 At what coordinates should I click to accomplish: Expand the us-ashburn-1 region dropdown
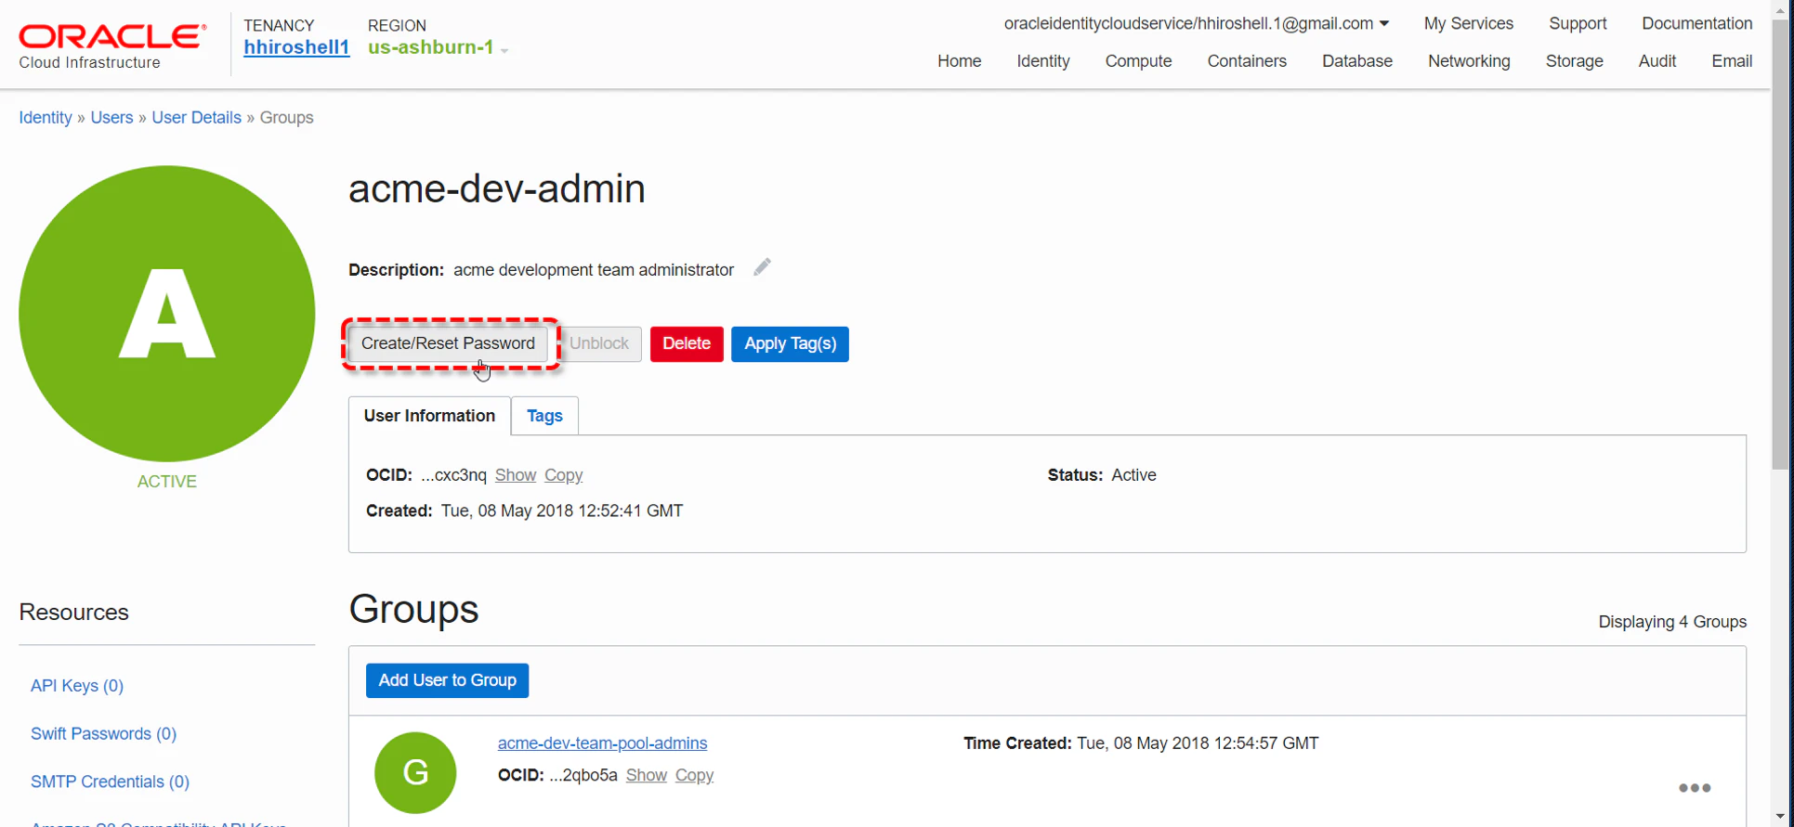click(x=439, y=47)
